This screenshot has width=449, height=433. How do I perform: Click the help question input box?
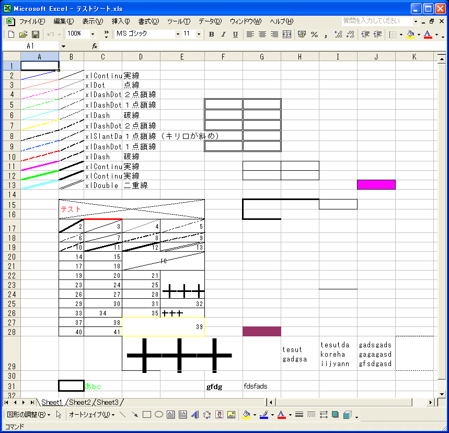tap(377, 21)
